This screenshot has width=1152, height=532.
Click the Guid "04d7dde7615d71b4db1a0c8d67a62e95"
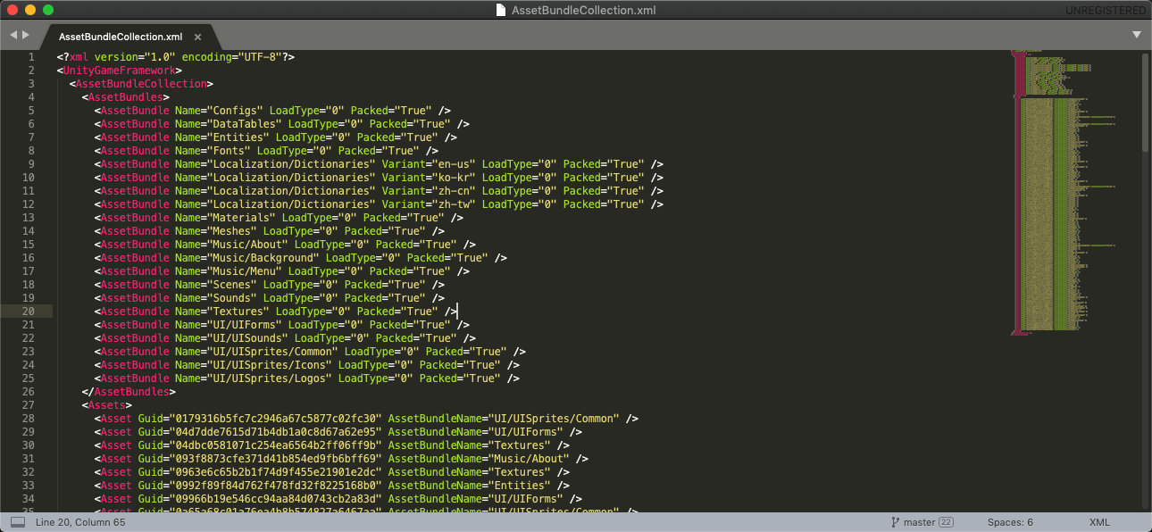coord(275,432)
